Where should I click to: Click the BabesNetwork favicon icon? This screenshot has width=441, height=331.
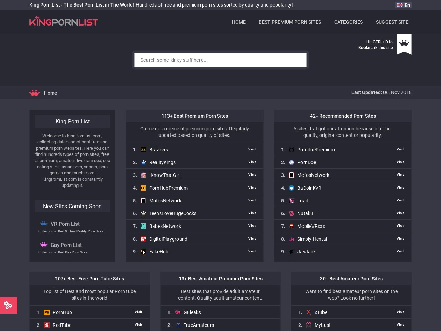(143, 226)
